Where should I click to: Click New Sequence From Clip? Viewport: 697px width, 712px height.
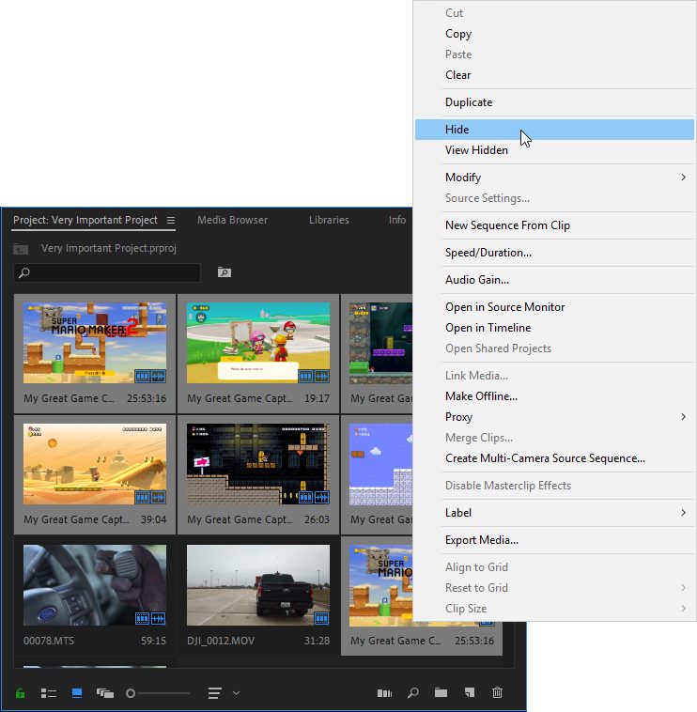point(507,225)
